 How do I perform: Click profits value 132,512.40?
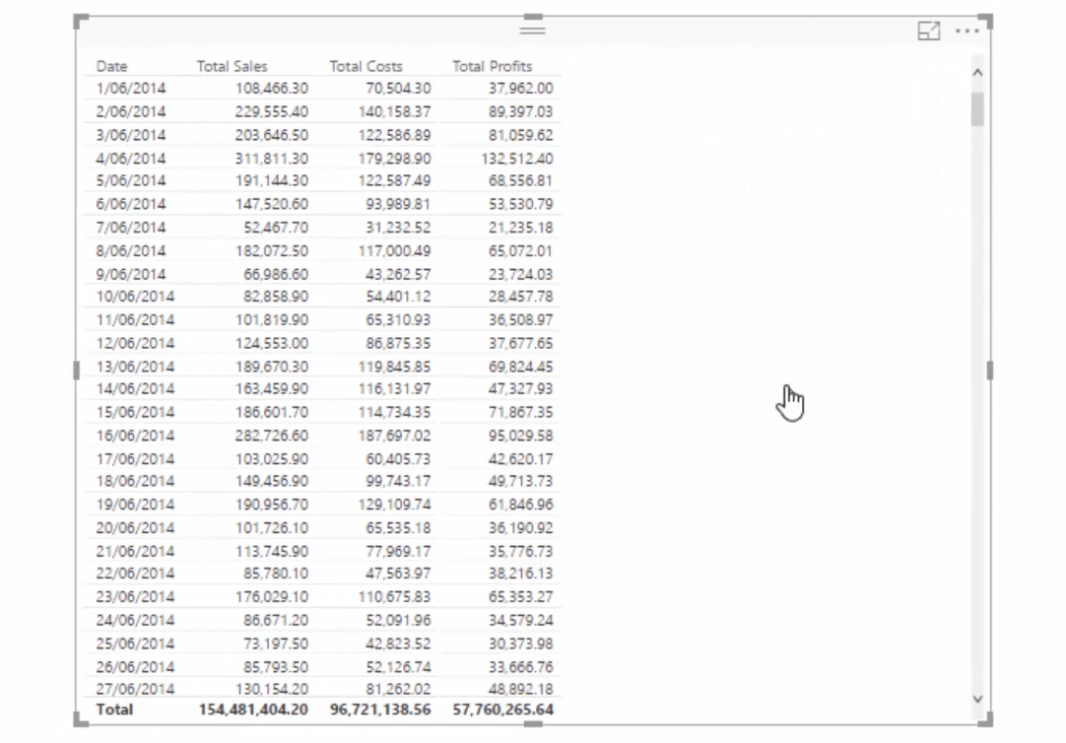516,159
